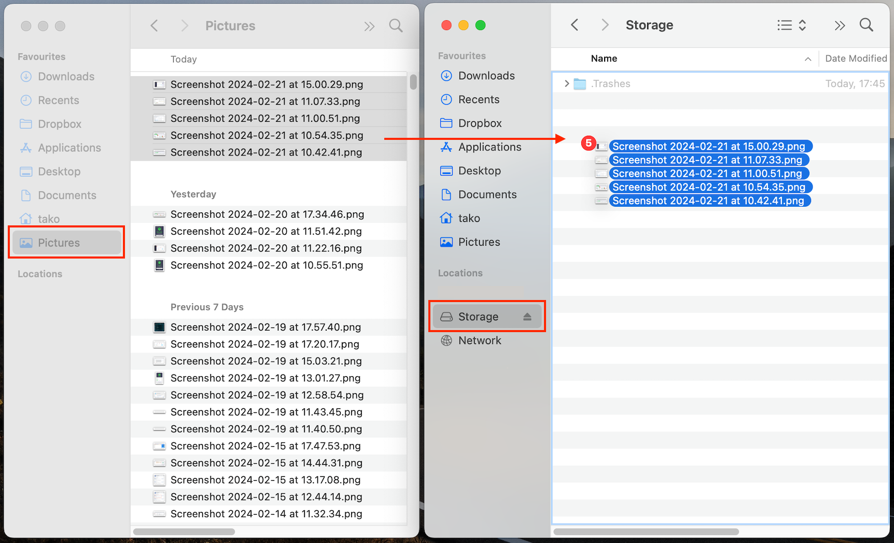Select Documents in the left sidebar
This screenshot has height=543, width=894.
tap(66, 195)
